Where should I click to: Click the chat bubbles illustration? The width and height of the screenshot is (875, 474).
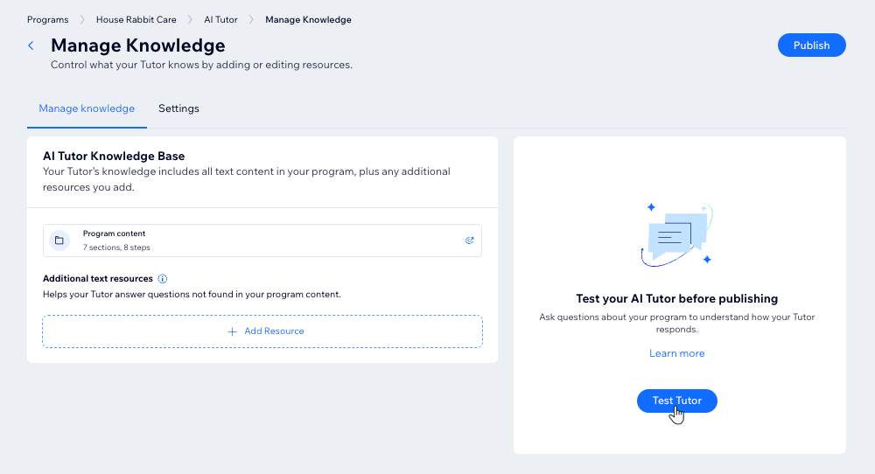tap(677, 234)
